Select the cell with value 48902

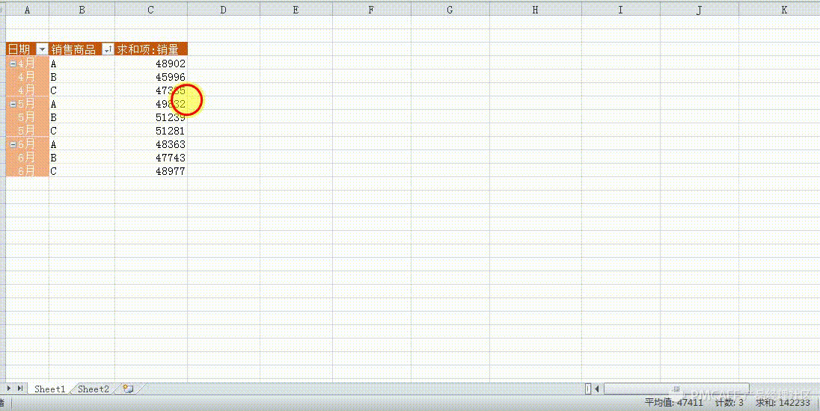coord(150,64)
